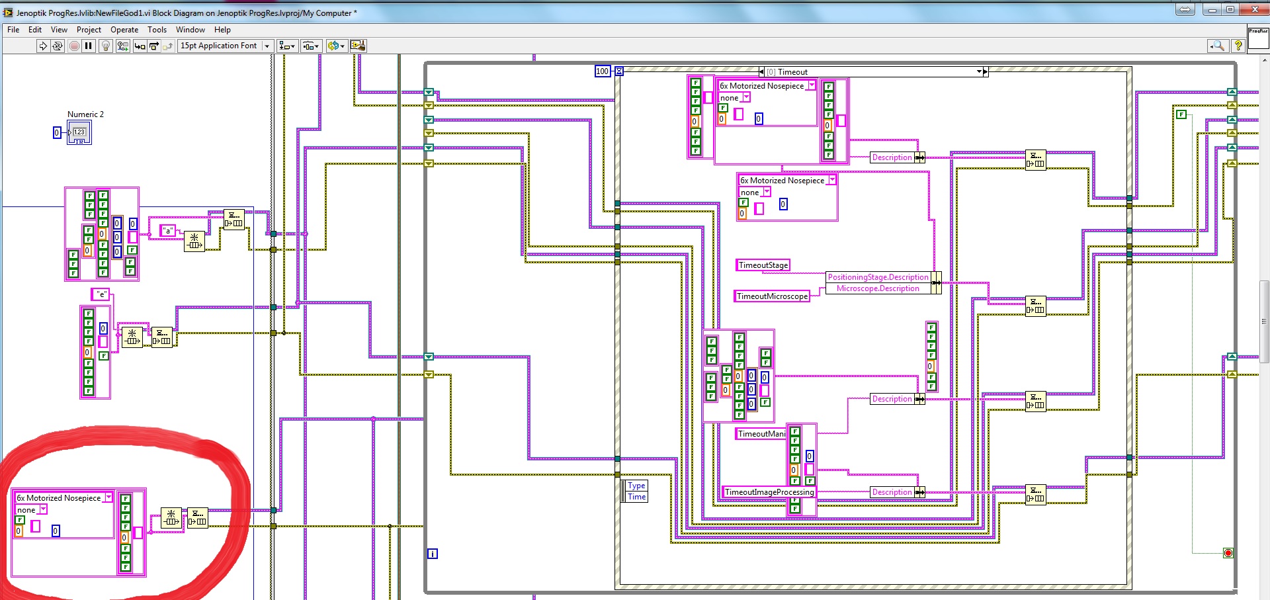
Task: Click the event timeout hourglass terminal
Action: 619,71
